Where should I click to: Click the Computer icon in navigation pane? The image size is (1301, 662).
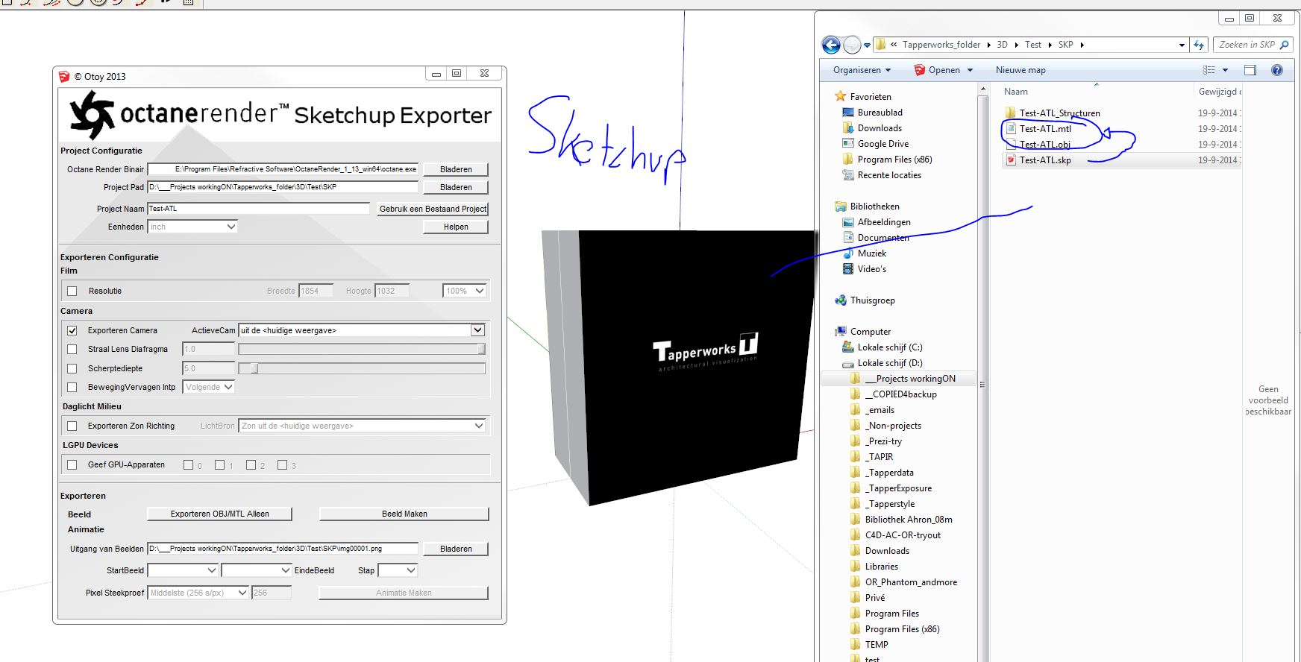841,332
